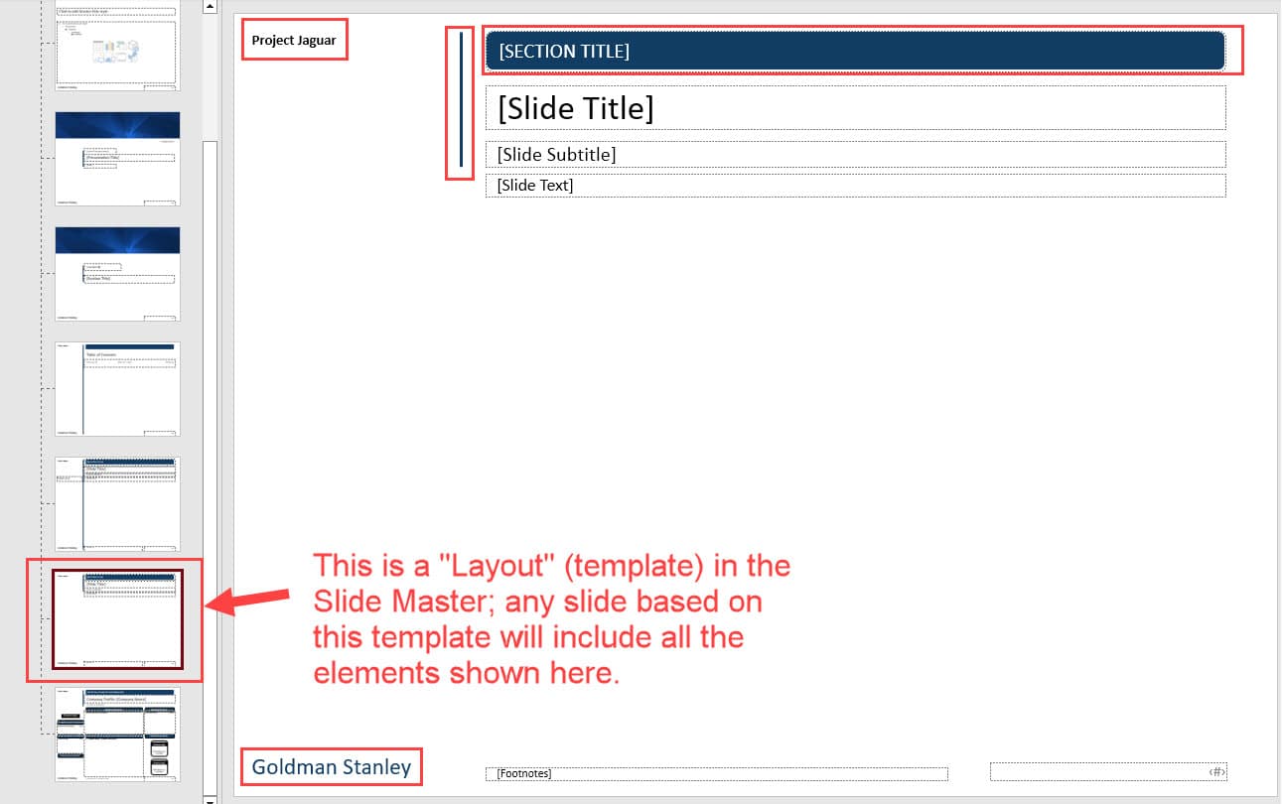This screenshot has height=804, width=1282.
Task: Select the [SECTION TITLE] banner placeholder
Action: tap(854, 51)
